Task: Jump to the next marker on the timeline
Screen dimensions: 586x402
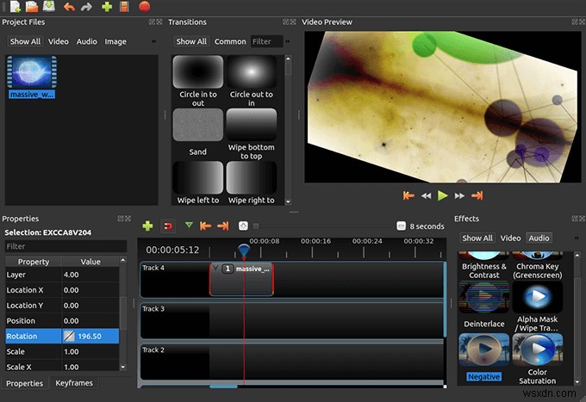Action: (222, 226)
